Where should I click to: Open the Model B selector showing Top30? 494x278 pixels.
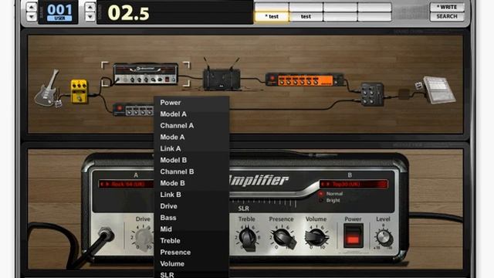354,184
